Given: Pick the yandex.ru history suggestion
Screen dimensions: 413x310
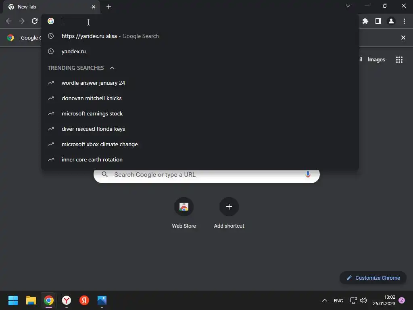Looking at the screenshot, I should pos(200,51).
